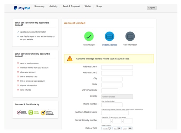Click the red X beside send or receive money
Viewport: 181px width, 133px height.
[x=18, y=63]
